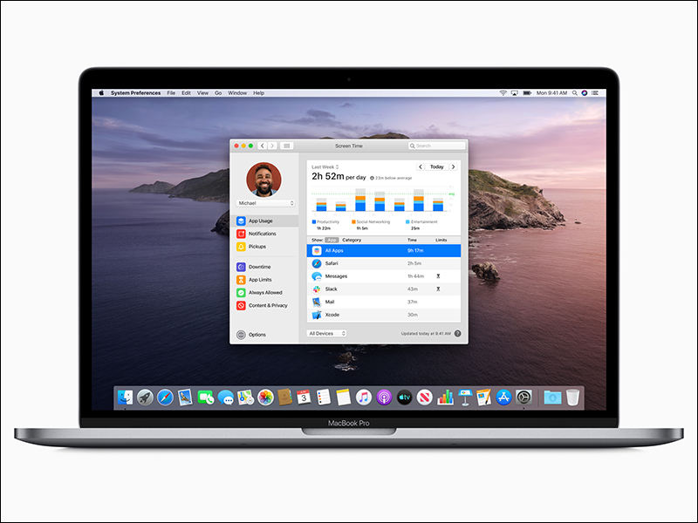Open App Store from the Dock

tap(503, 397)
